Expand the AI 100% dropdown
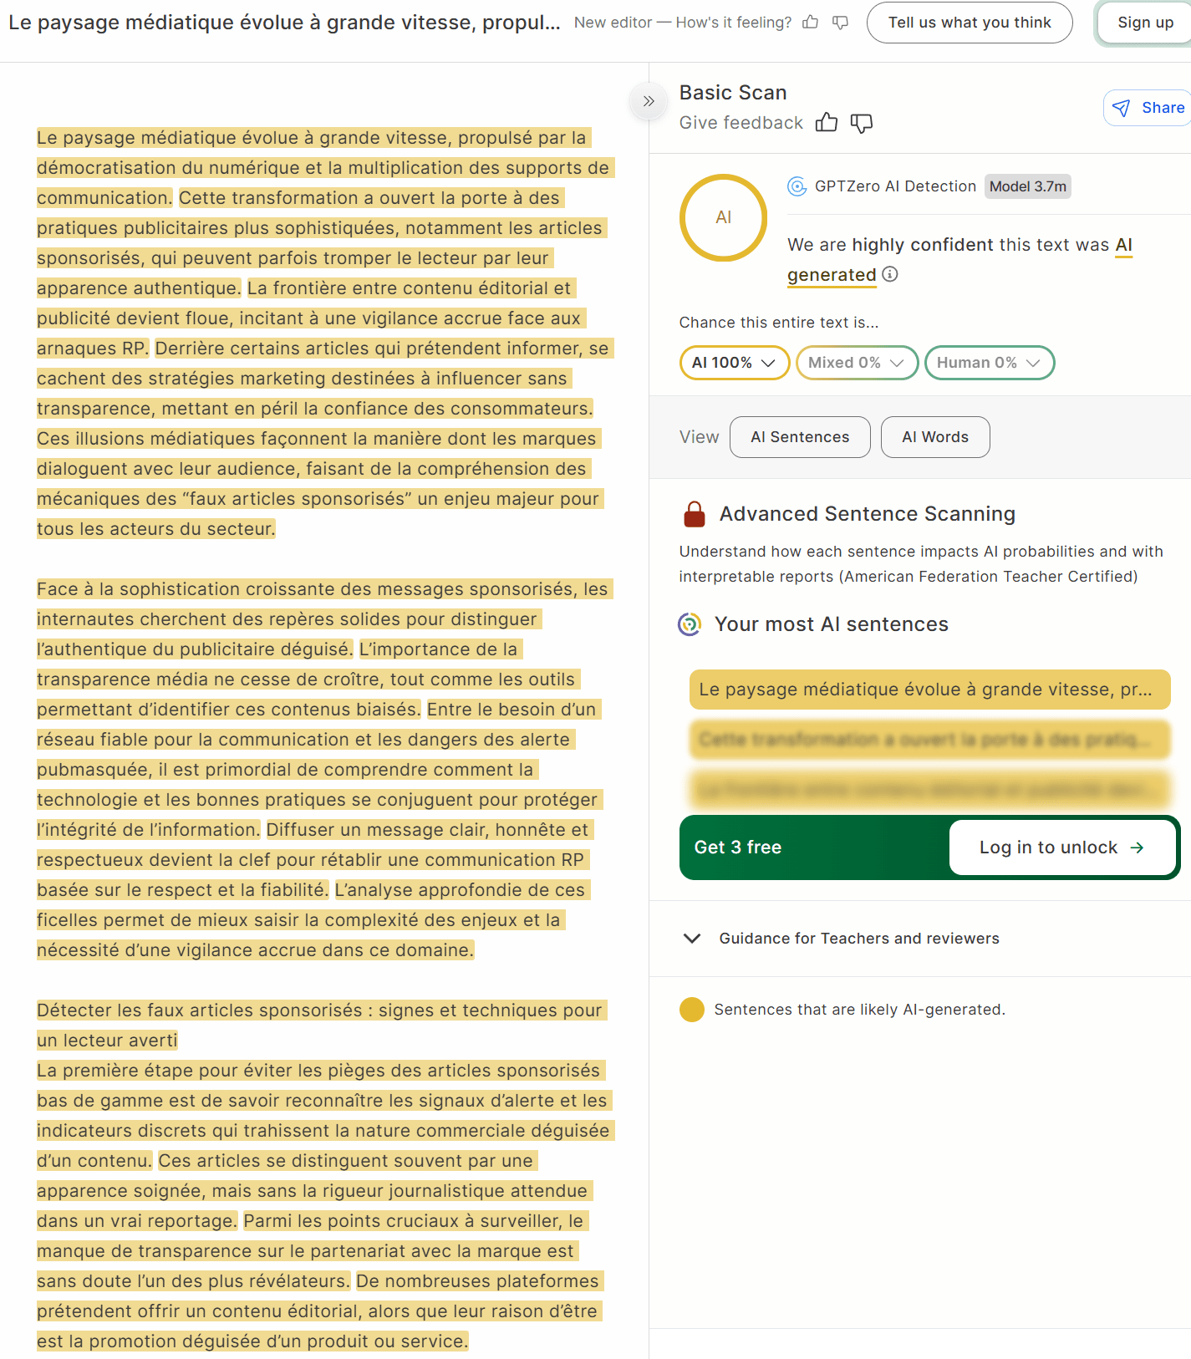1191x1359 pixels. coord(735,363)
